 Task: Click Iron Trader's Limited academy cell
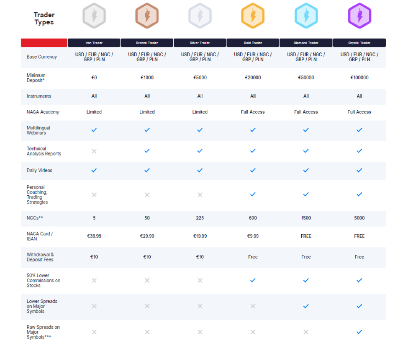(x=94, y=112)
